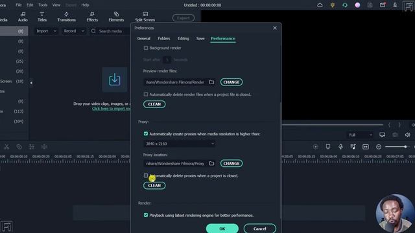Click CHANGE for proxy location path
Screen dimensions: 415x233
(x=231, y=164)
